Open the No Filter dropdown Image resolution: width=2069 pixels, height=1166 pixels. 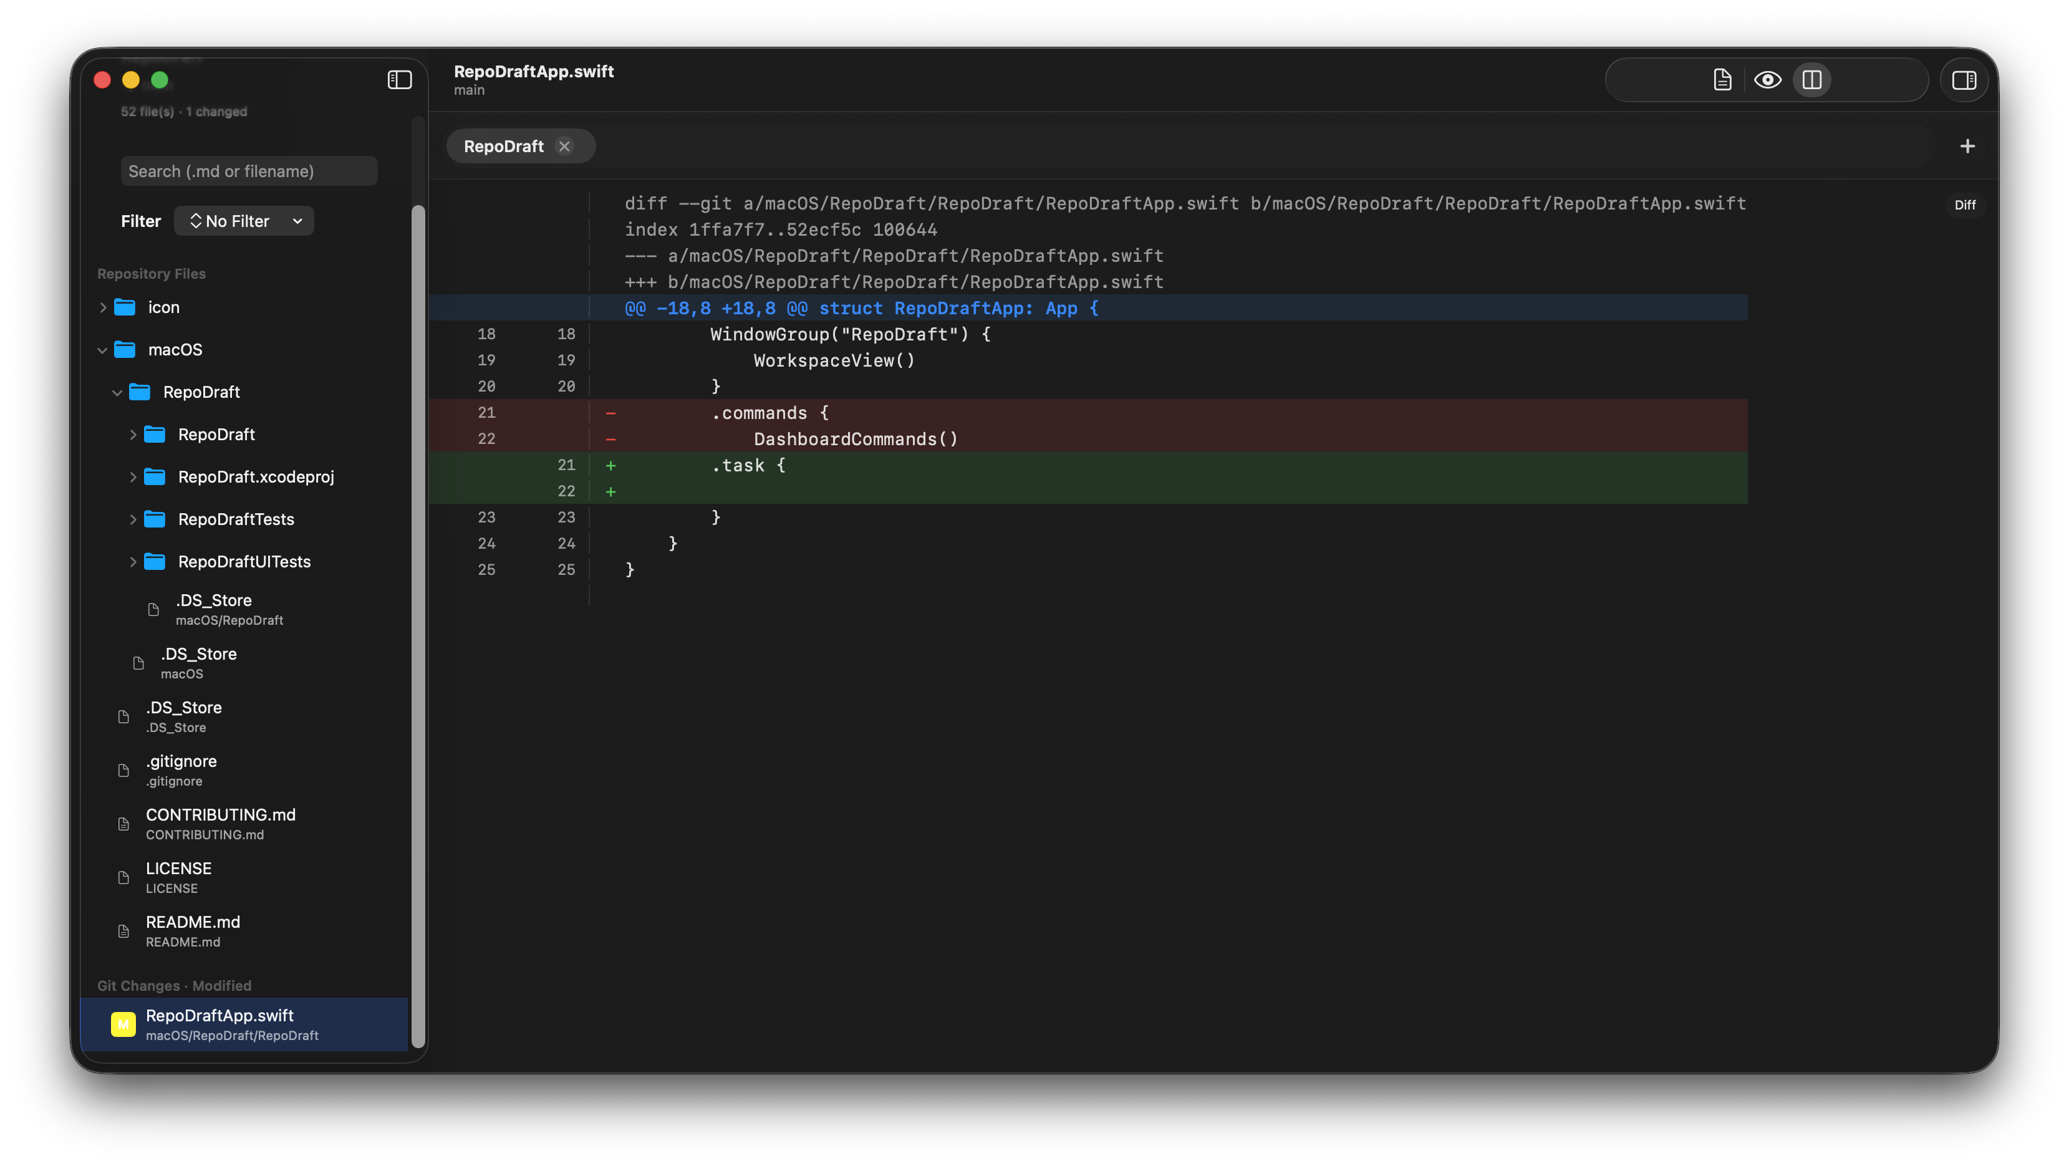(x=244, y=221)
